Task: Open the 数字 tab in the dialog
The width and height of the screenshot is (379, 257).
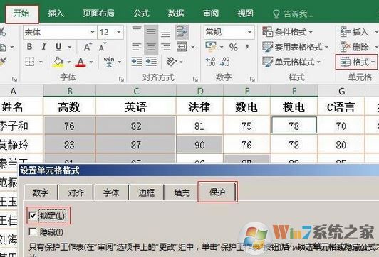Action: pos(41,192)
